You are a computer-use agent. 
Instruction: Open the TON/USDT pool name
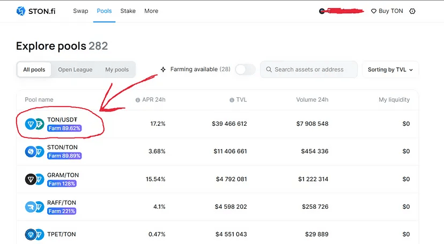coord(62,120)
